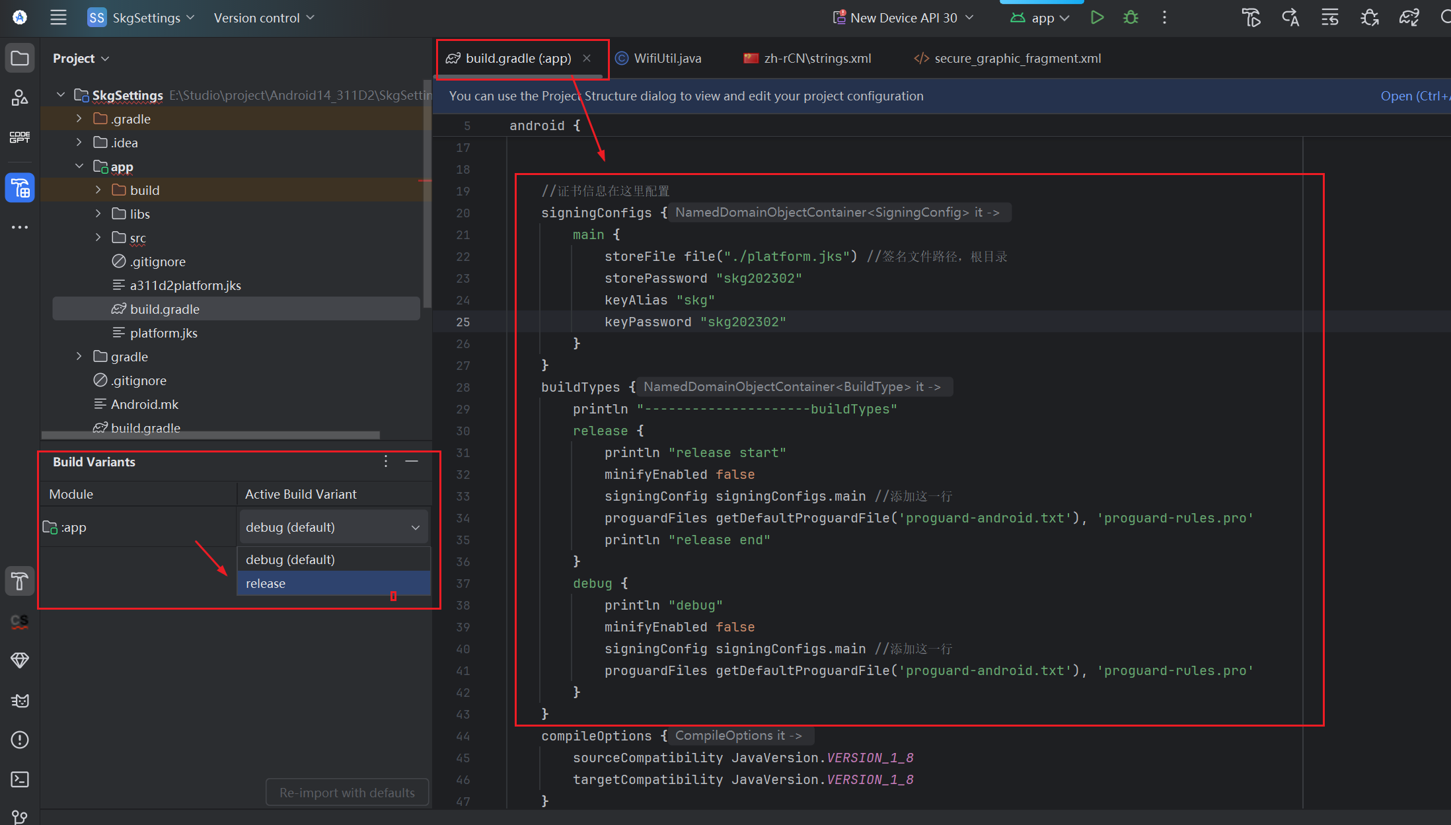
Task: Open the gem-shaped sidebar tool icon
Action: click(20, 661)
